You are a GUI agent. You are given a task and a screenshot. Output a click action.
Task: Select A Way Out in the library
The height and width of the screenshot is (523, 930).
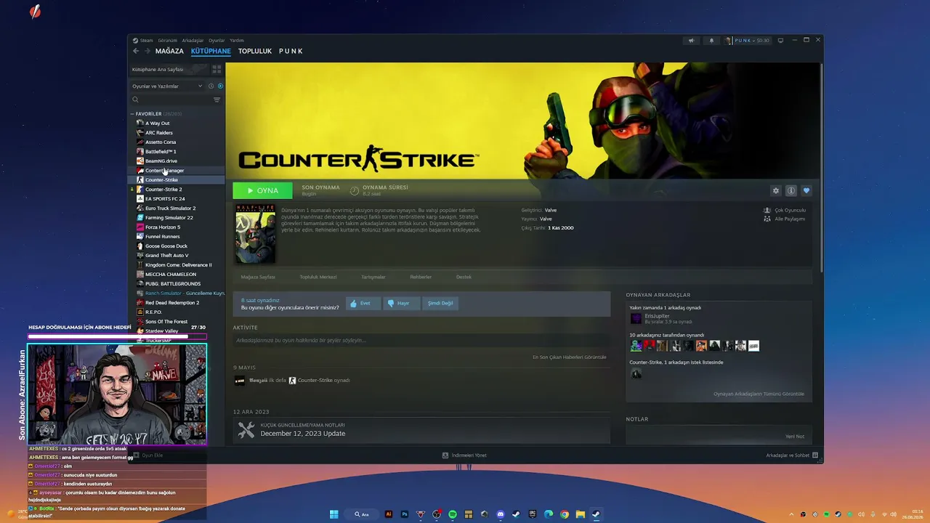[157, 123]
